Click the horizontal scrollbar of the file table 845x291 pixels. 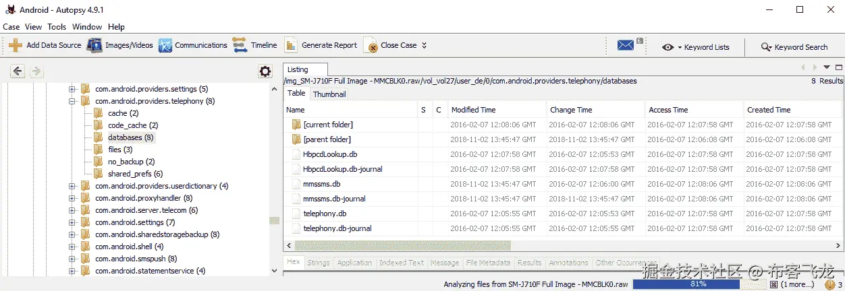[402, 246]
